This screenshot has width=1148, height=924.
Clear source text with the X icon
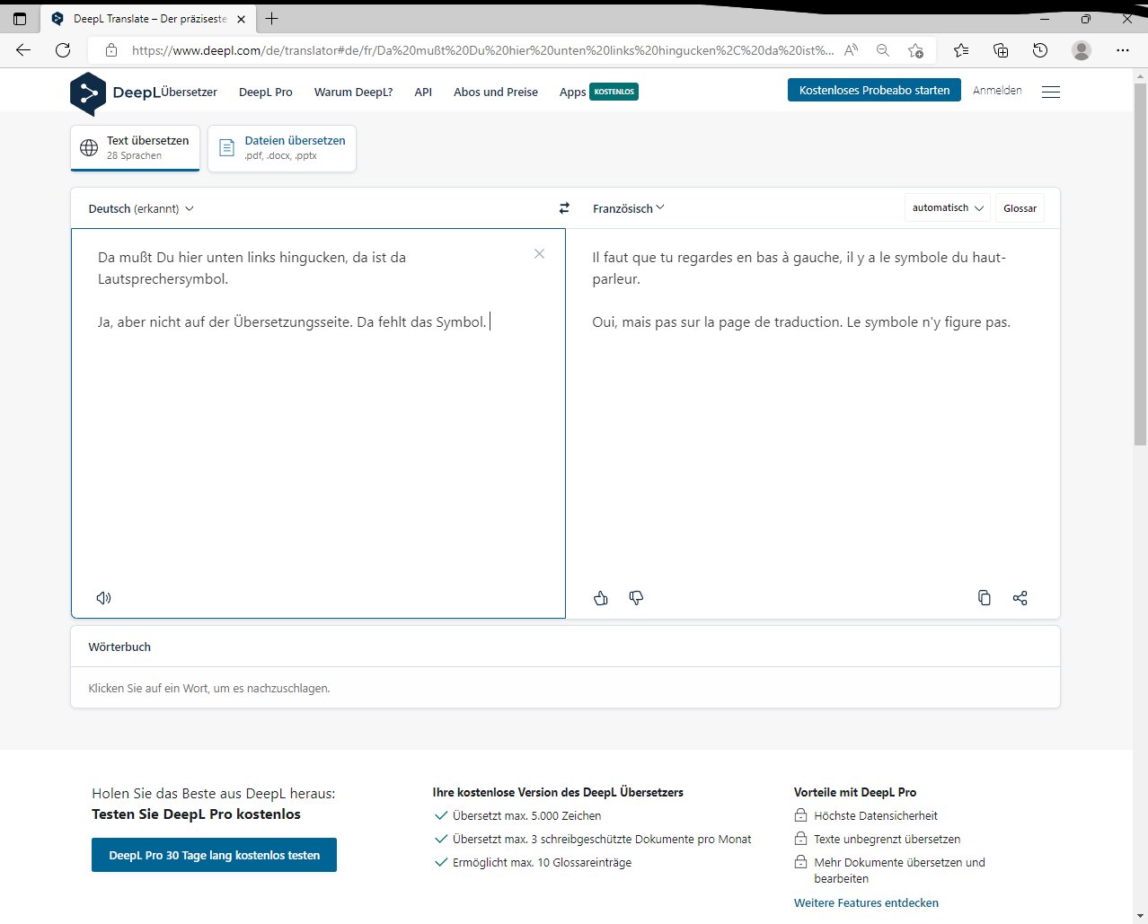coord(539,254)
